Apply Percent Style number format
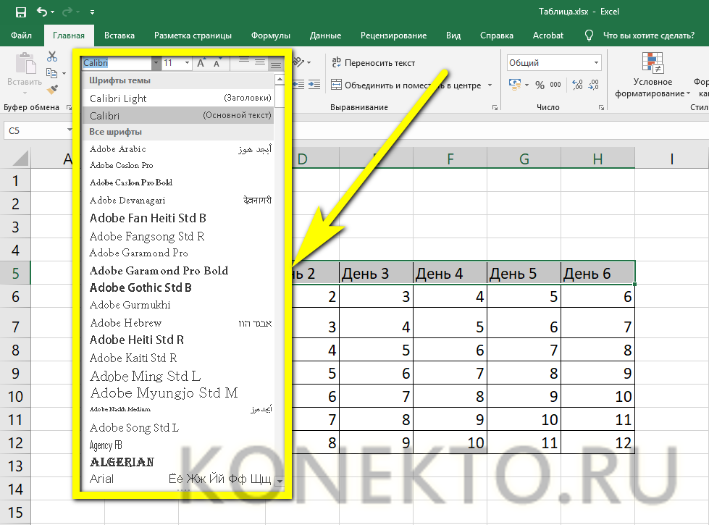The image size is (709, 525). point(540,85)
